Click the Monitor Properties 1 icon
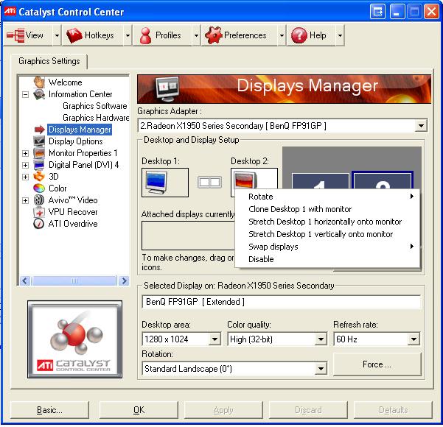The image size is (443, 427). [x=39, y=153]
